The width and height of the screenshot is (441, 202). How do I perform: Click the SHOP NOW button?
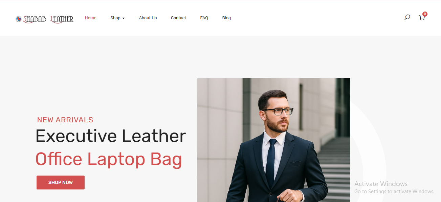pos(61,182)
